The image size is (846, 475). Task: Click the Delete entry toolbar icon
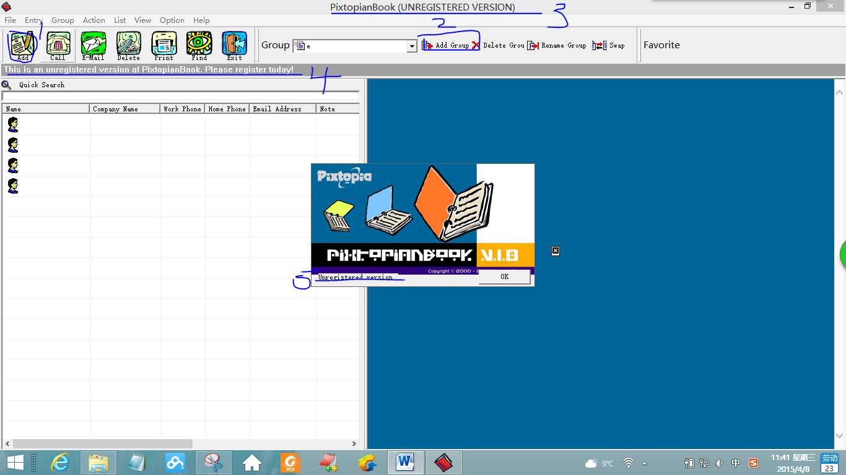(128, 46)
